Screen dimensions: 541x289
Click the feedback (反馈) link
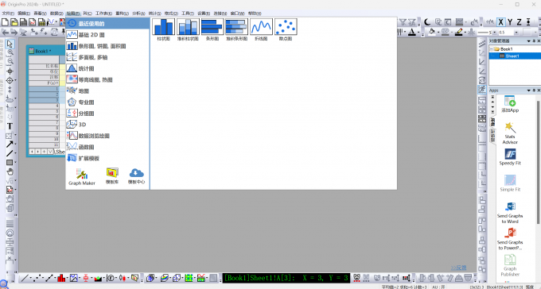point(458,268)
